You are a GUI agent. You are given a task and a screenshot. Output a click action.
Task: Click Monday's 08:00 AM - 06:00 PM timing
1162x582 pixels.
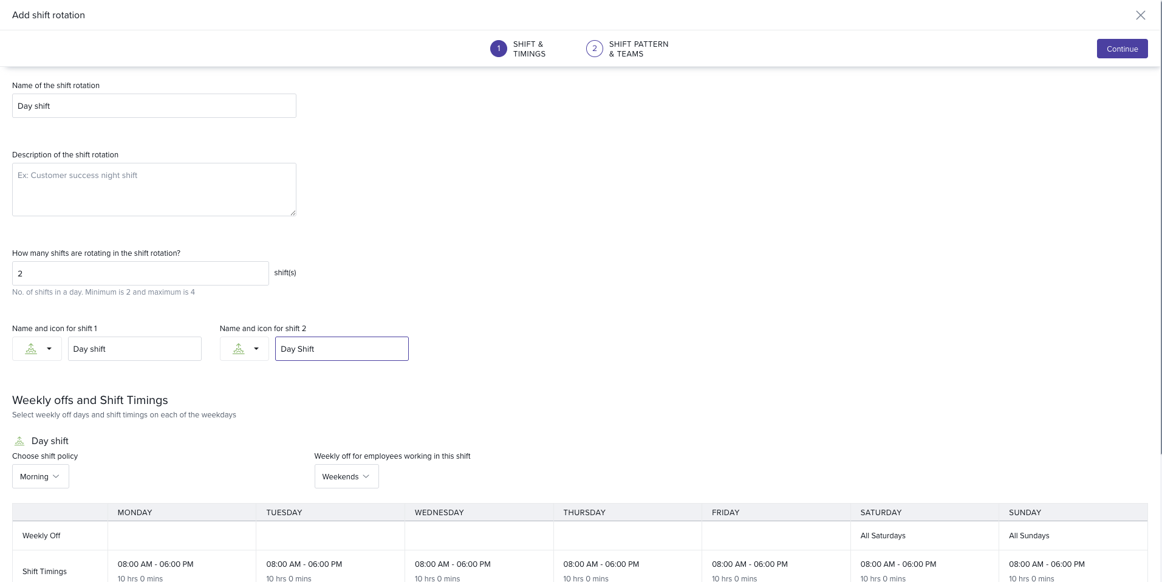156,564
